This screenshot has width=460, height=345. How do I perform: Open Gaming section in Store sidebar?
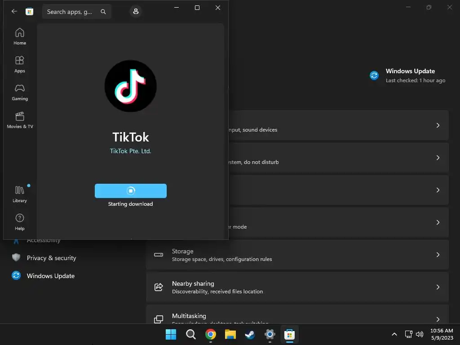(x=20, y=92)
